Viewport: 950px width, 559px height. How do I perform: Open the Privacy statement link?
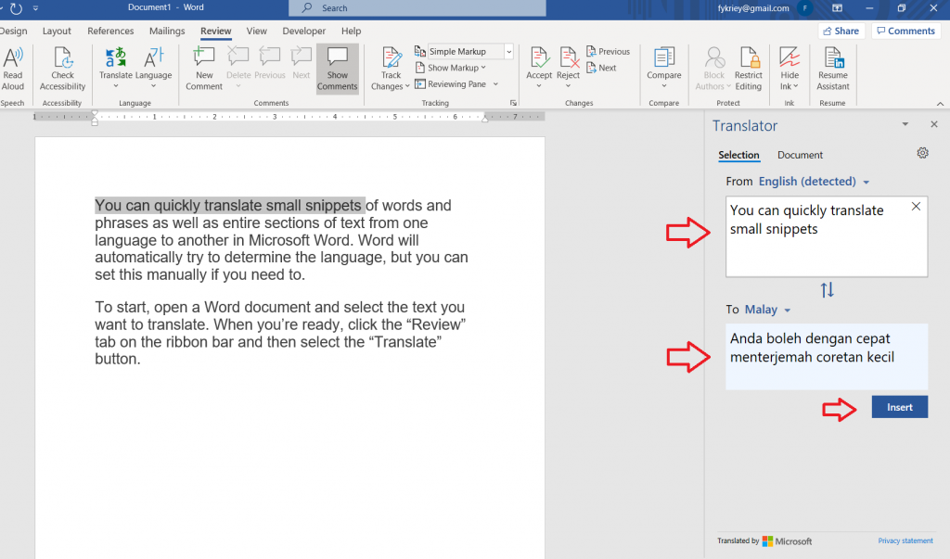(x=905, y=540)
